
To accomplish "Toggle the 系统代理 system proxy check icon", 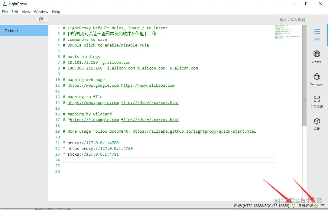I will click(316, 206).
